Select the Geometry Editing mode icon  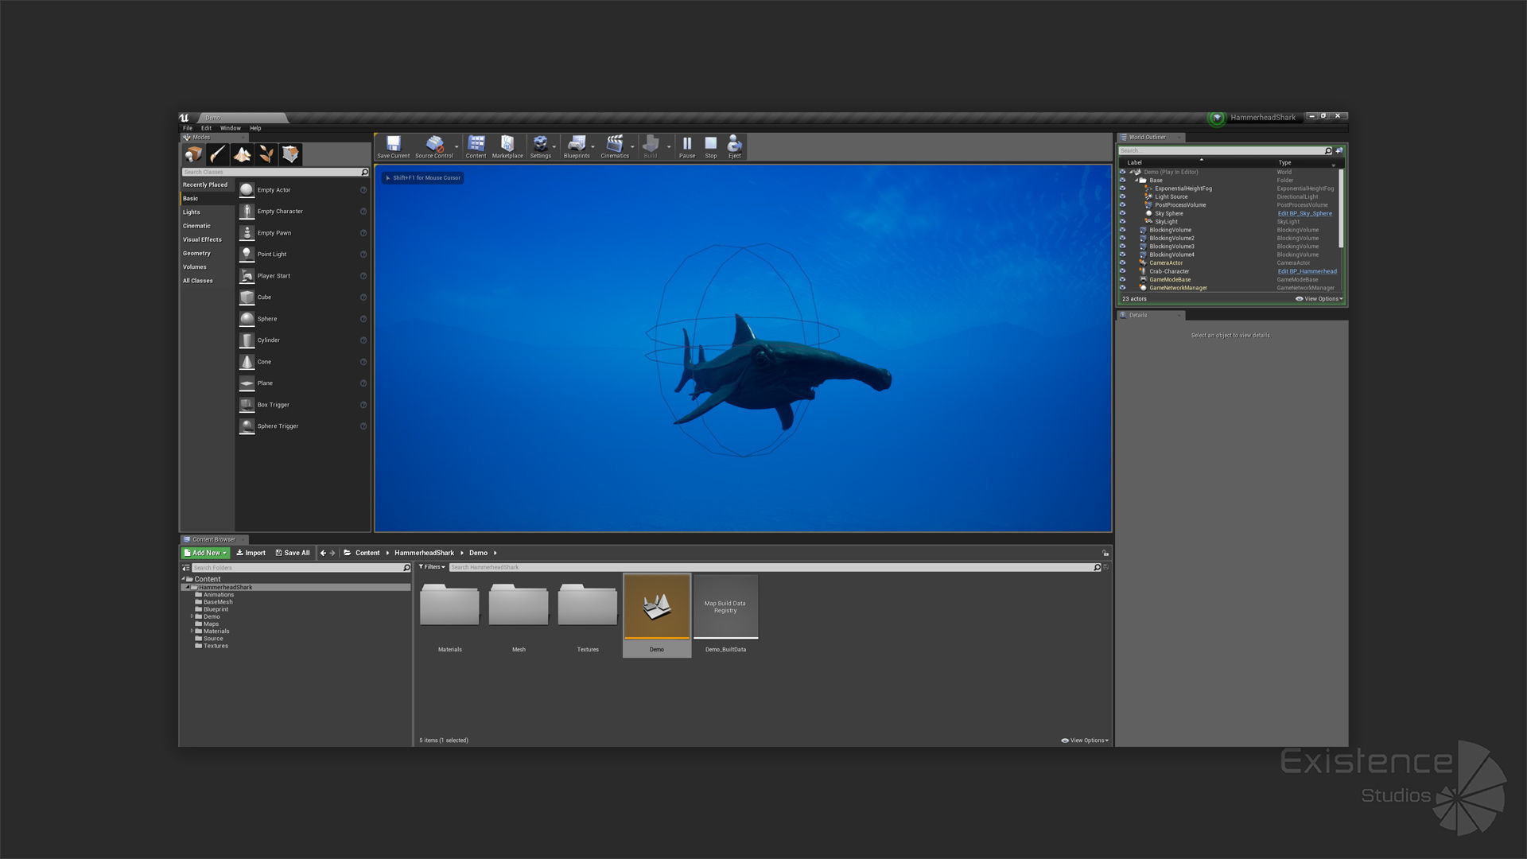[290, 154]
